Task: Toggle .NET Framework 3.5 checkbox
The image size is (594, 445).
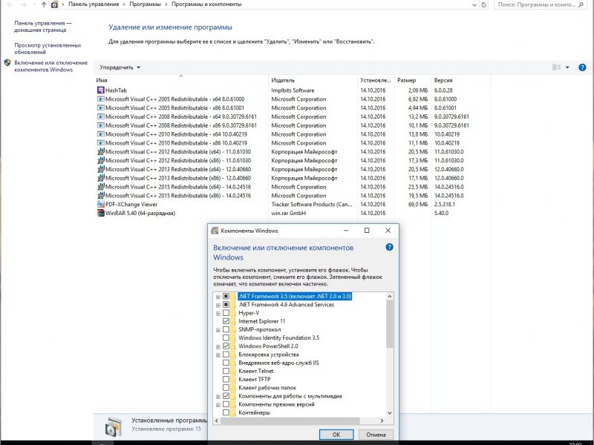Action: tap(226, 296)
